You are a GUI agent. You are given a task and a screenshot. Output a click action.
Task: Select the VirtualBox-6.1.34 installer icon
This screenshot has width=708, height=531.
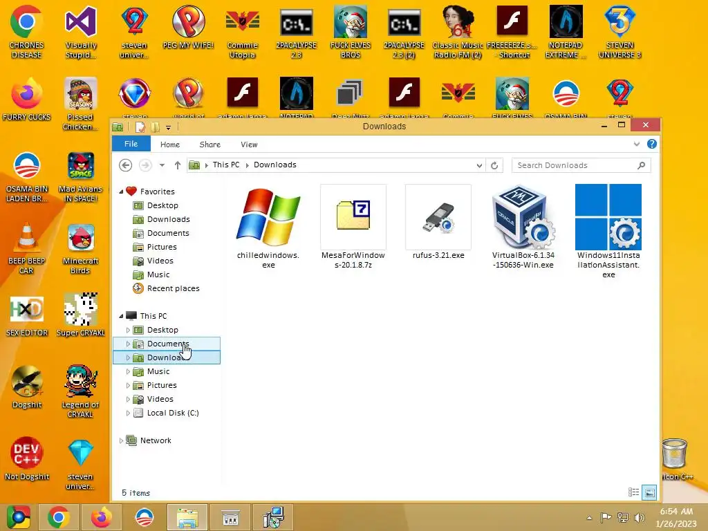(523, 217)
